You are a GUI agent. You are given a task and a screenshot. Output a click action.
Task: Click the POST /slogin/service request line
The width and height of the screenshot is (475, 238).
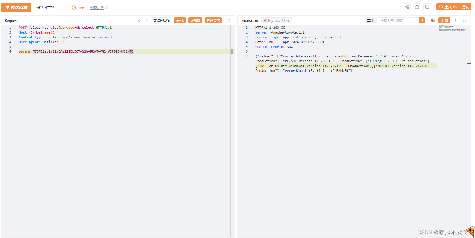pyautogui.click(x=65, y=28)
